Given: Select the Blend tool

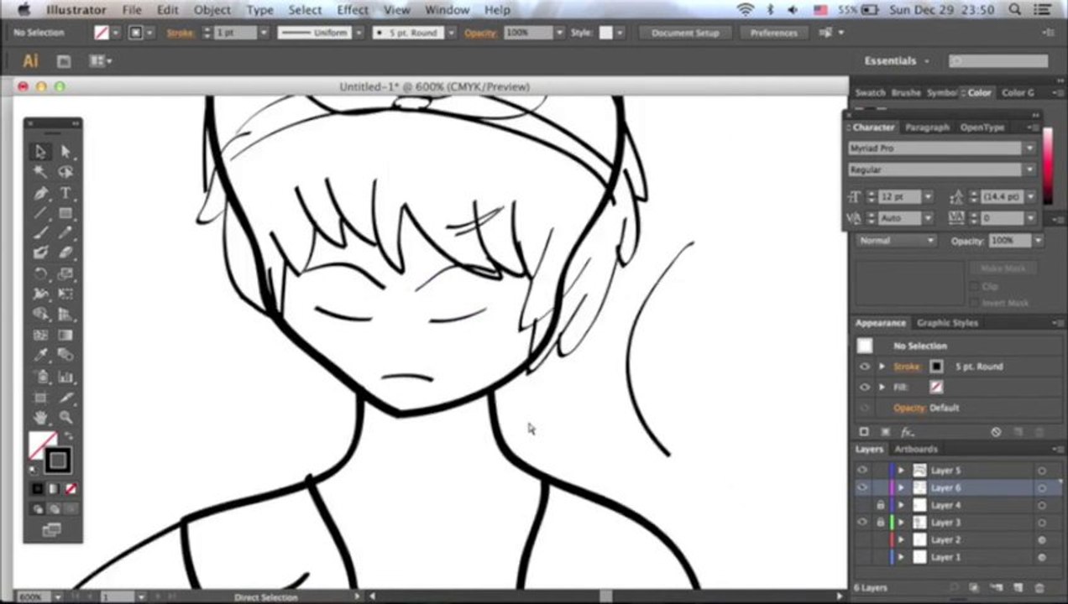Looking at the screenshot, I should click(65, 355).
